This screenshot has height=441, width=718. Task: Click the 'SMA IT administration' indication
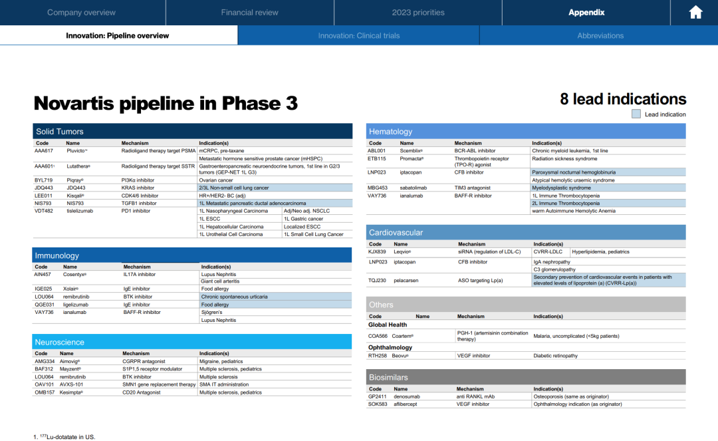(x=224, y=384)
